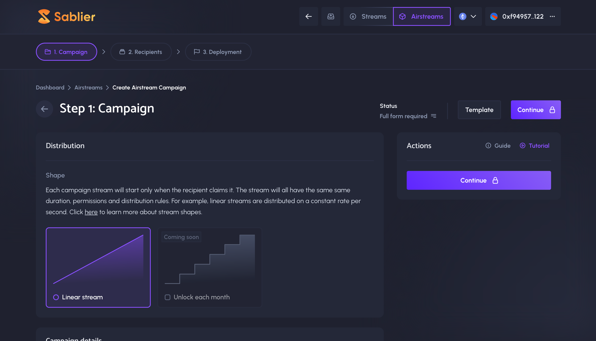Open the Ethereum network dropdown

(468, 16)
